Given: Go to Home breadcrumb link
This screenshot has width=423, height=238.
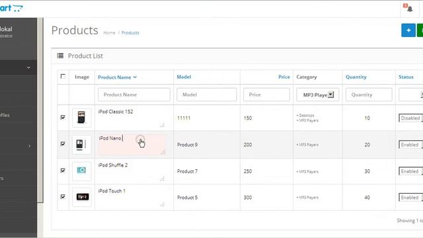Looking at the screenshot, I should (x=109, y=32).
